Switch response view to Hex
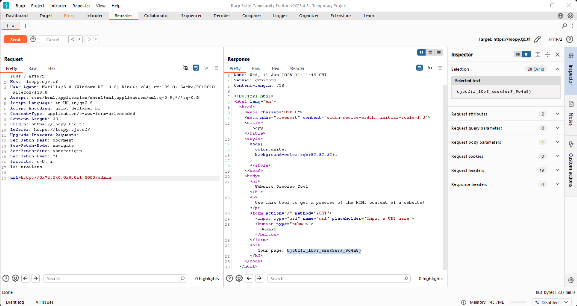 [x=275, y=69]
